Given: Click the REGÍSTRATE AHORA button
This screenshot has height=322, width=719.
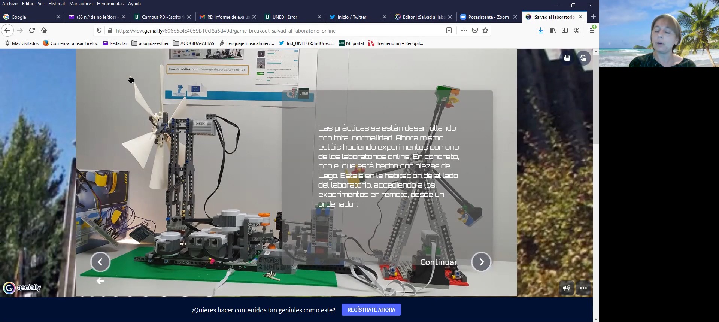Looking at the screenshot, I should [371, 310].
